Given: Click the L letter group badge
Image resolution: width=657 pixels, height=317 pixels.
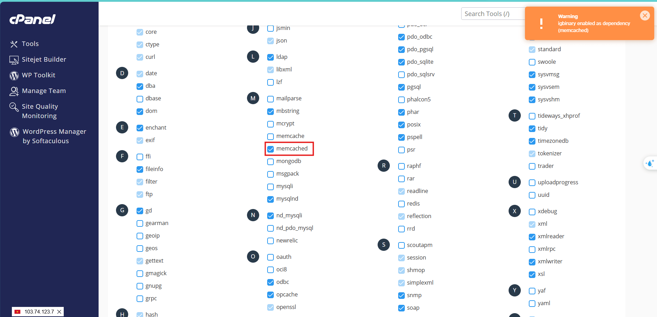Looking at the screenshot, I should [253, 57].
